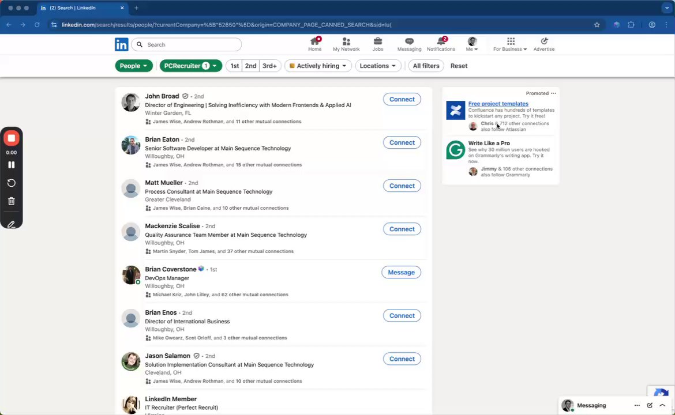Open the People filter dropdown
This screenshot has height=415, width=675.
(133, 66)
